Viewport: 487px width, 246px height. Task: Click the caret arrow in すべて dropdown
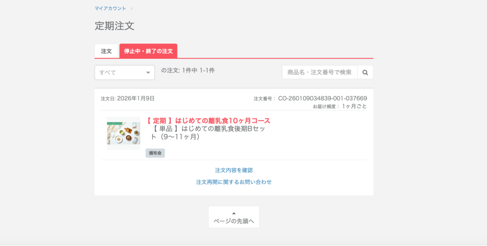(x=148, y=73)
